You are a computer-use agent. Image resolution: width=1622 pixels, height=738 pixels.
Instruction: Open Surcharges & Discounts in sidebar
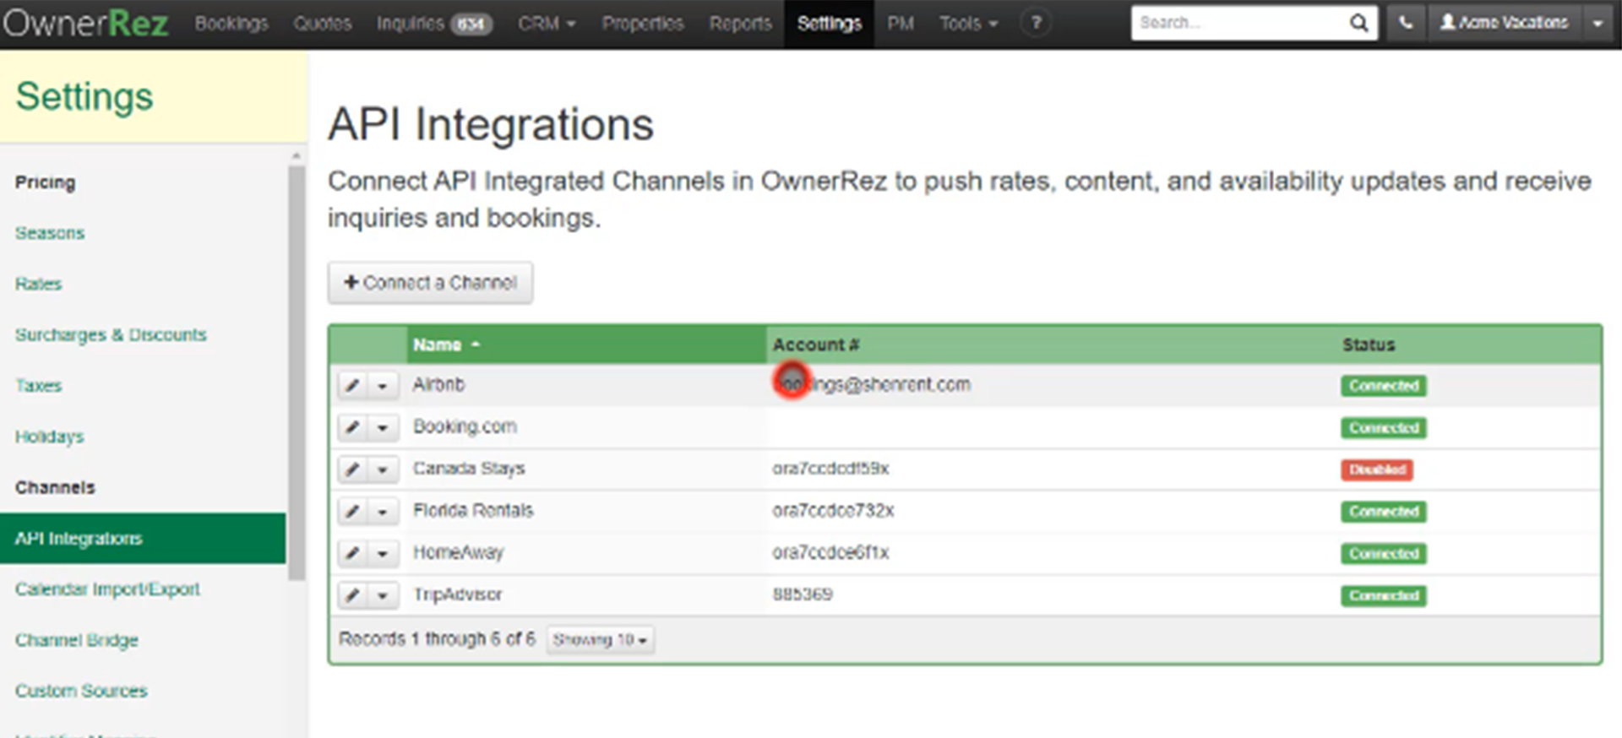(111, 334)
